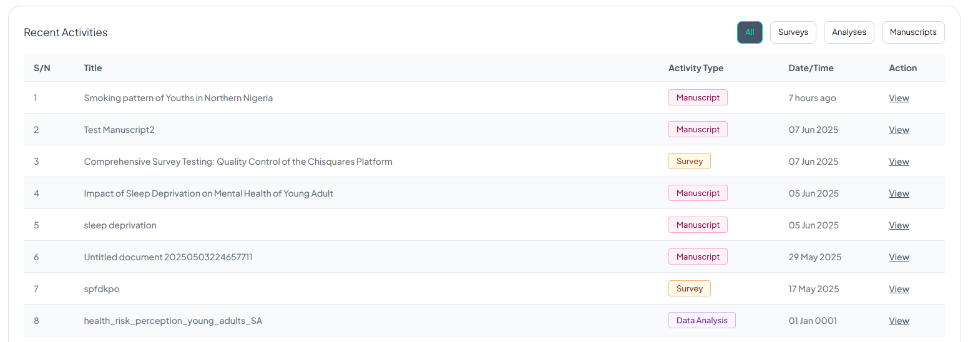Click Survey badge in the spfdkpo row
Viewport: 973px width, 342px height.
point(689,288)
